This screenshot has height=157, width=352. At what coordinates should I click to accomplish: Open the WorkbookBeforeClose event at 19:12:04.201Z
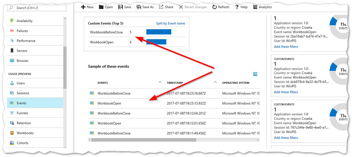click(174, 113)
